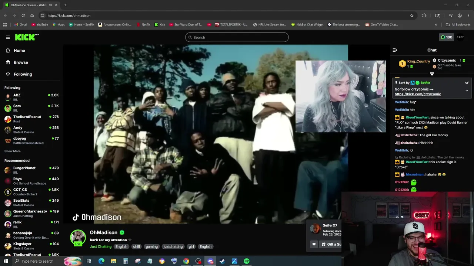Open File Explorer from taskbar
The image size is (474, 266).
coord(114,261)
